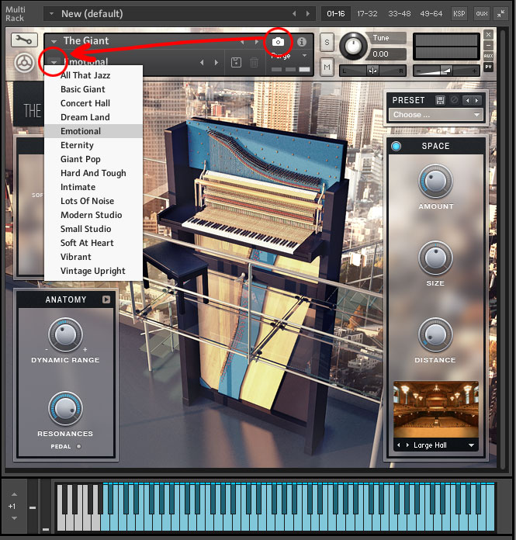Select the Modern Studio snapshot
This screenshot has width=516, height=540.
pyautogui.click(x=93, y=215)
